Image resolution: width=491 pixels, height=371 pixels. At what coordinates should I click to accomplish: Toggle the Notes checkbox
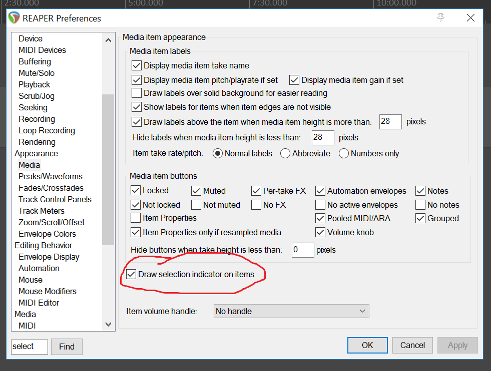point(420,191)
